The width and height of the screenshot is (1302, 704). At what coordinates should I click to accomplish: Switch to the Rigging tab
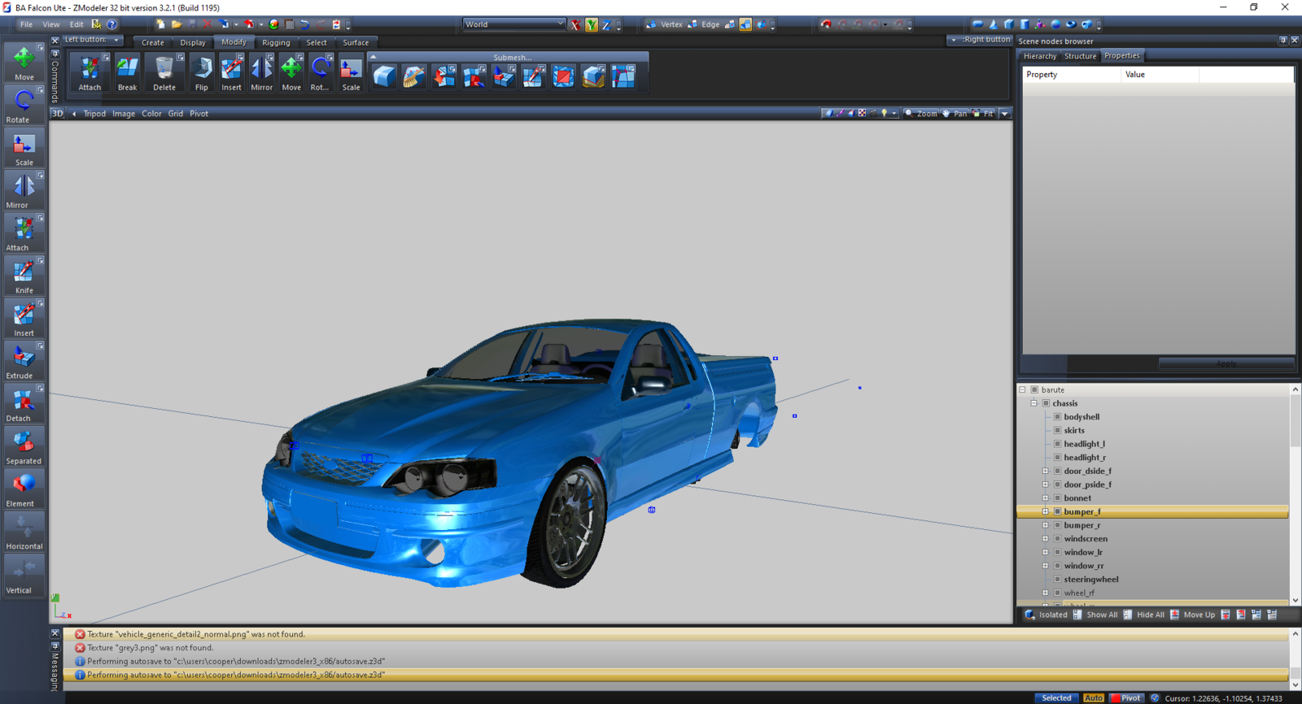[x=276, y=42]
